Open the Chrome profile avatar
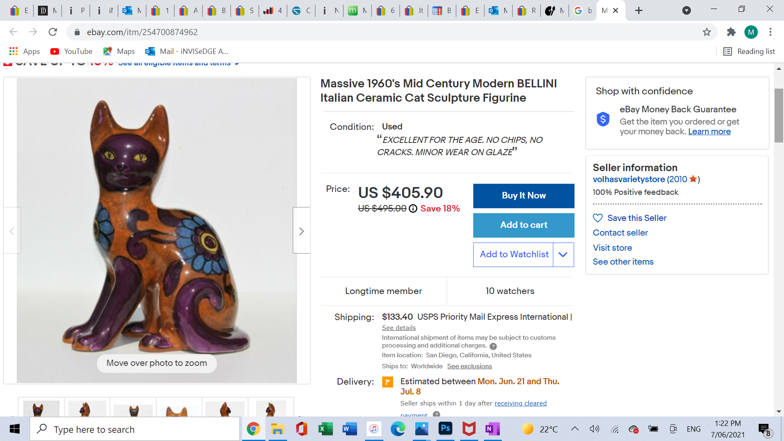This screenshot has height=441, width=784. coord(751,32)
